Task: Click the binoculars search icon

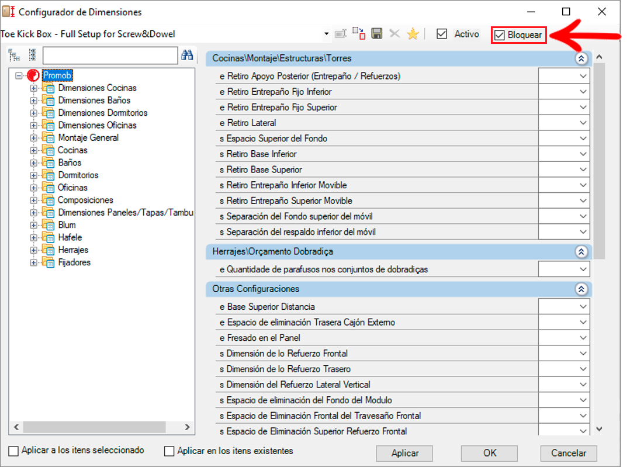Action: tap(188, 55)
